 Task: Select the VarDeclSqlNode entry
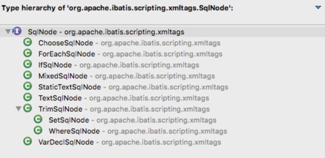130,142
